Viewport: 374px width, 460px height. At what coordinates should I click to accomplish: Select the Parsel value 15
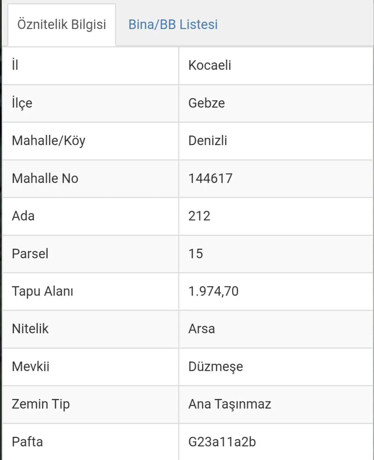click(x=196, y=254)
